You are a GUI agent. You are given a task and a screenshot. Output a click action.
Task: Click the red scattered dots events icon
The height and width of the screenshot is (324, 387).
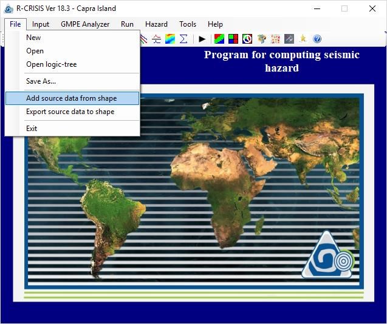tap(275, 39)
